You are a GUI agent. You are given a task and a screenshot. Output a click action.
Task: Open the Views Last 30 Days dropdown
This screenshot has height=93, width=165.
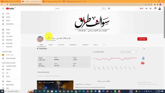128,52
